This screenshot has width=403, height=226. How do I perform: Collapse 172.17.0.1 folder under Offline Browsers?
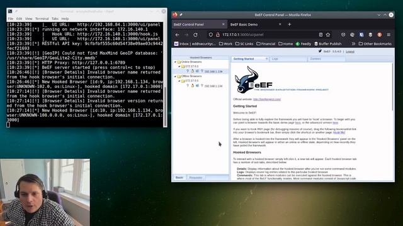[179, 81]
